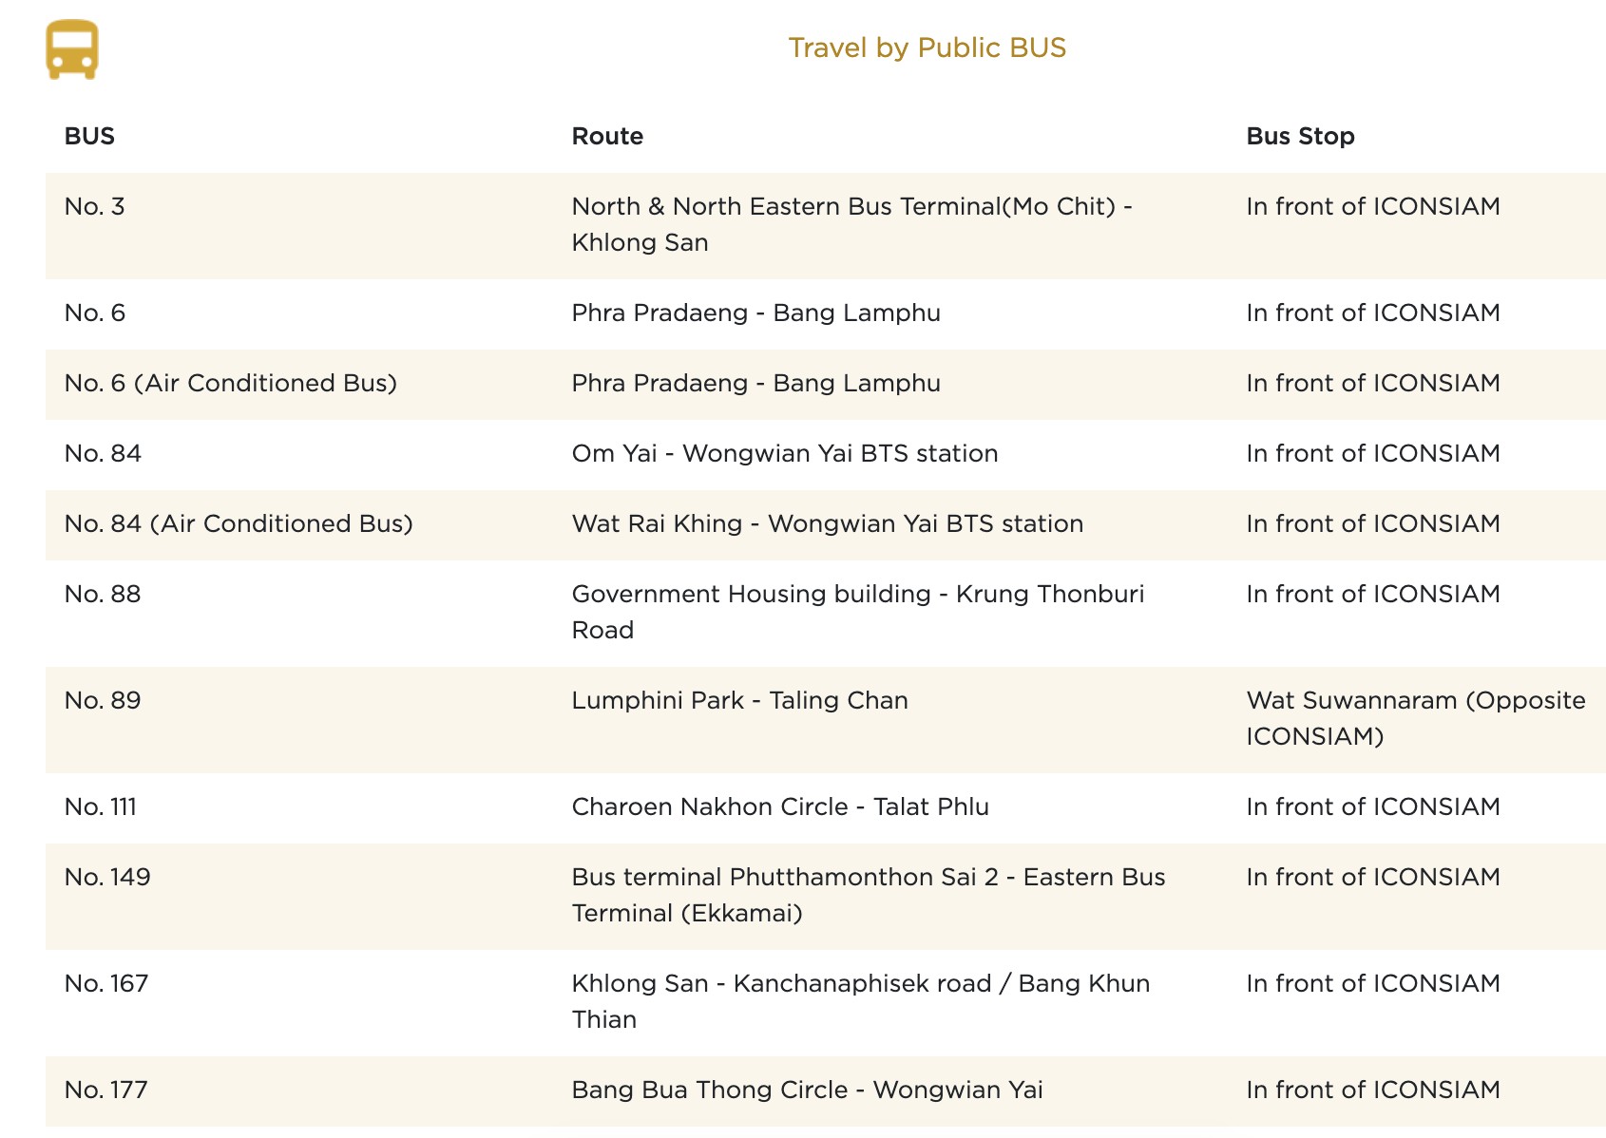Click Om Yai - Wongwian Yai BTS route
The width and height of the screenshot is (1606, 1138).
tap(785, 453)
